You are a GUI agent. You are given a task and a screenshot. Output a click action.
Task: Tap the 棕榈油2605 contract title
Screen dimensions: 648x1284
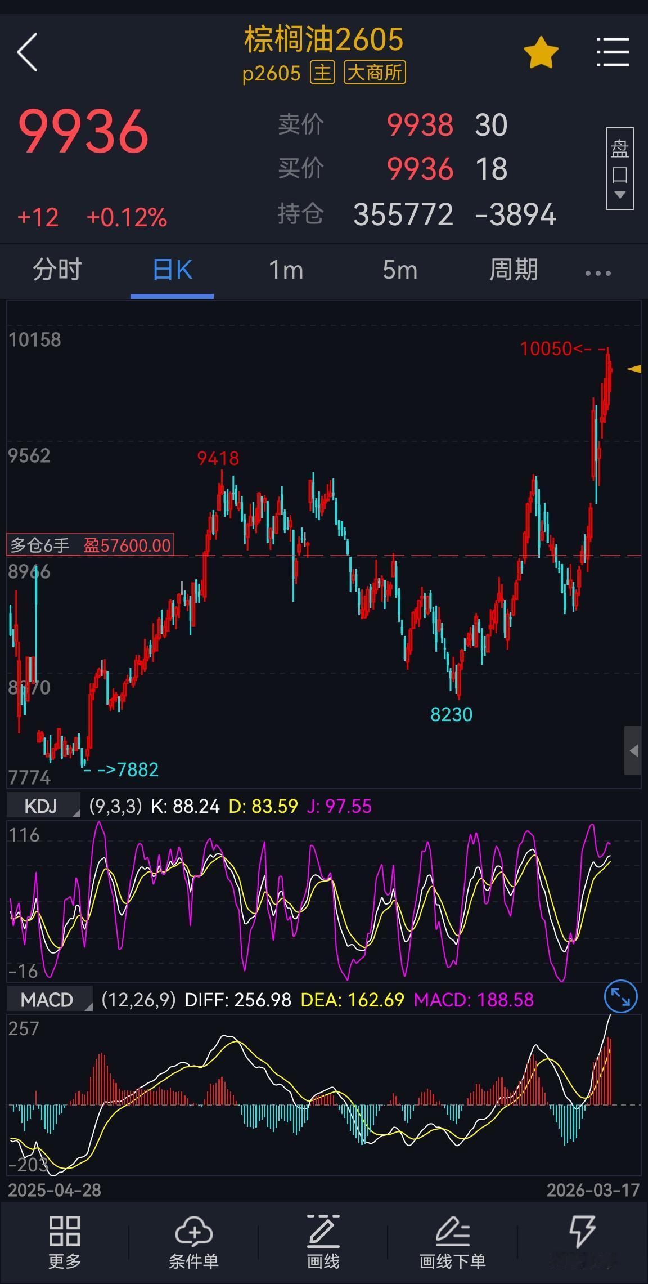point(323,39)
